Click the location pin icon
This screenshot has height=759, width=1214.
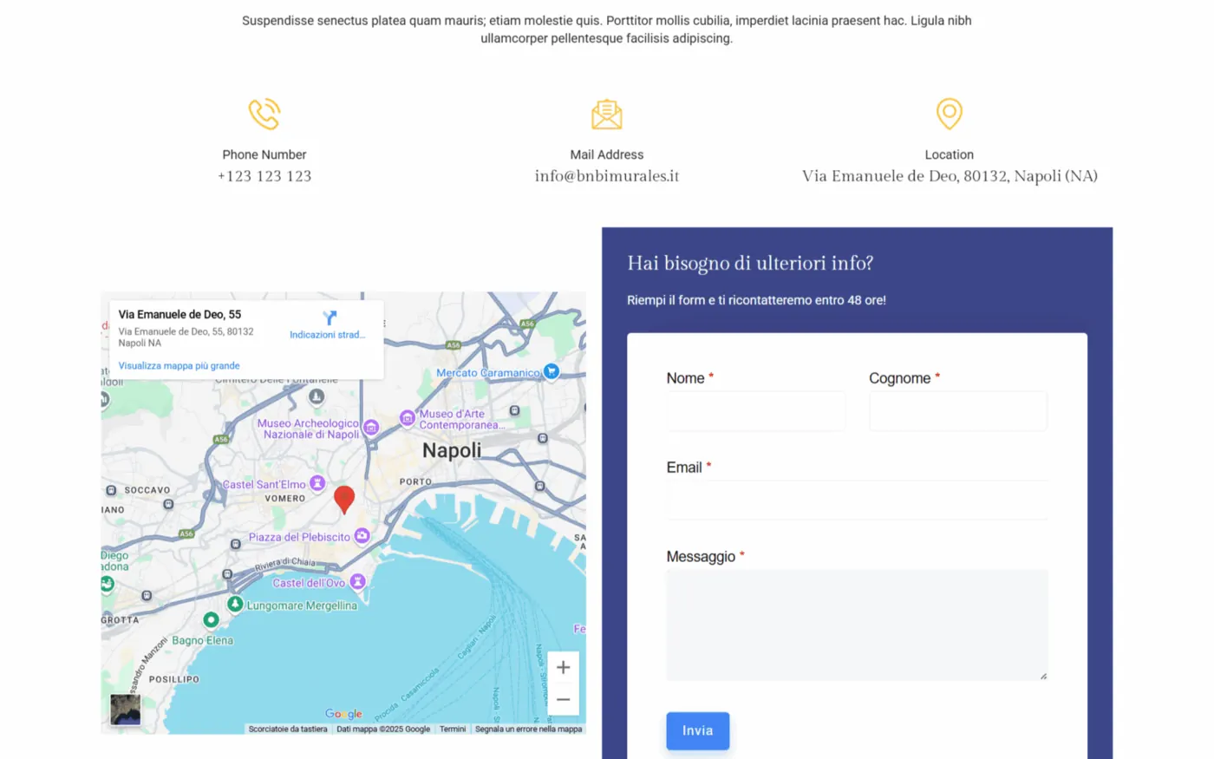[950, 114]
